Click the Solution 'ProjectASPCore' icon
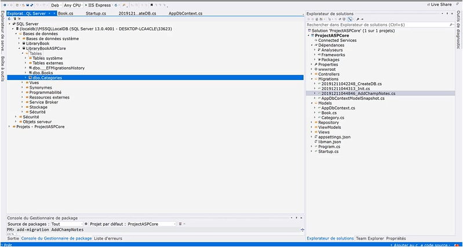 pyautogui.click(x=309, y=30)
